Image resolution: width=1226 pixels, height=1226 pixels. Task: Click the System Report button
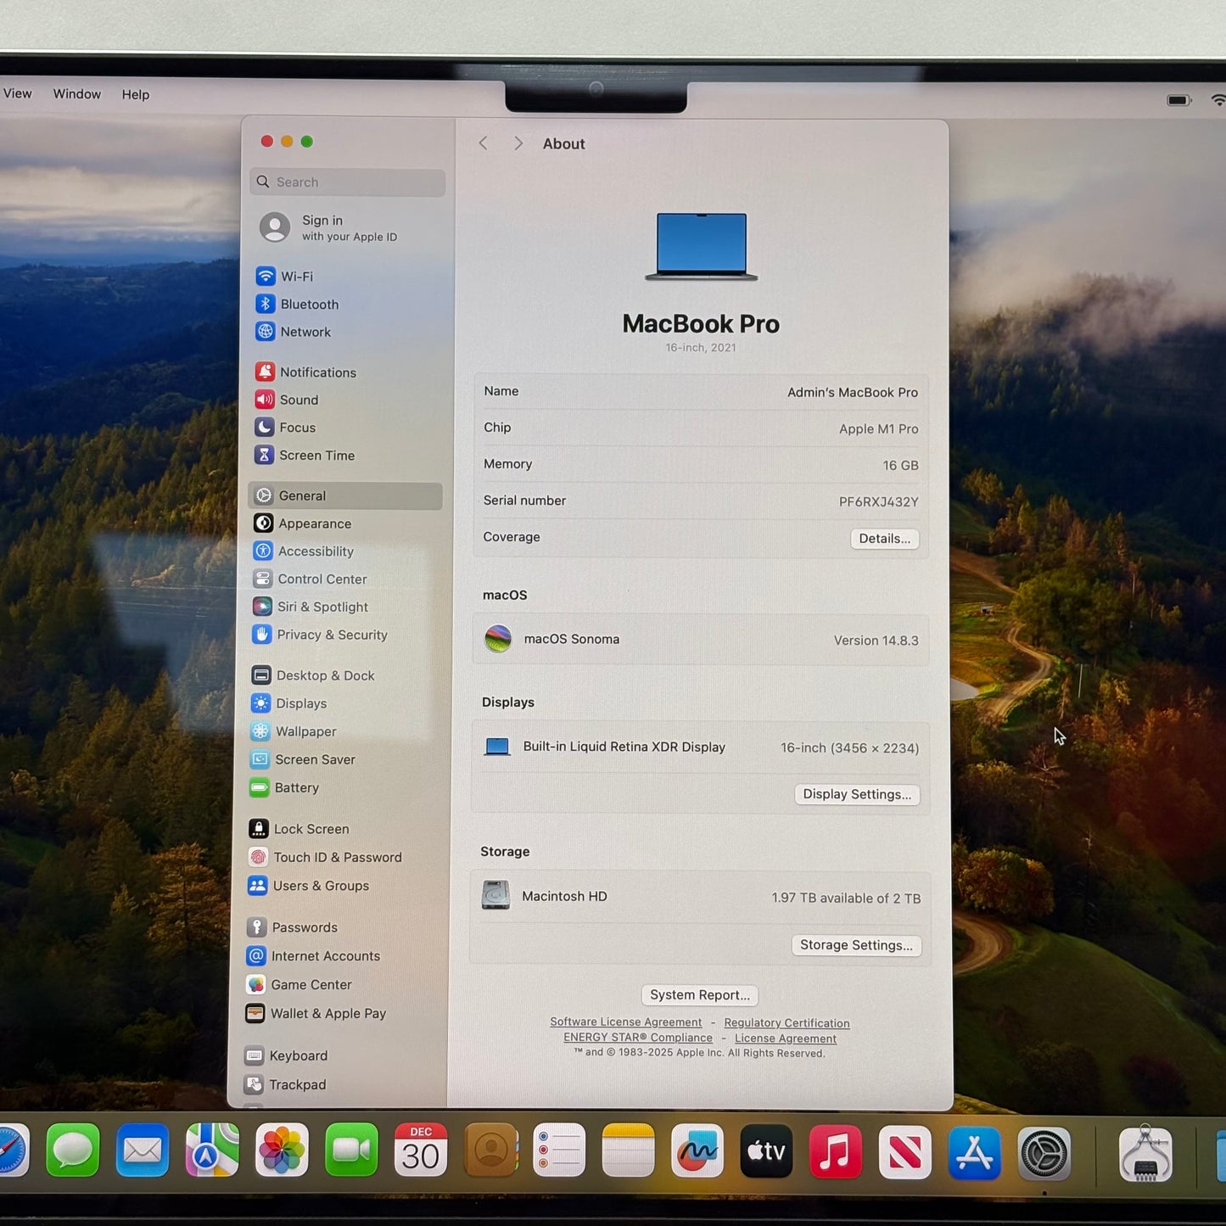click(699, 994)
